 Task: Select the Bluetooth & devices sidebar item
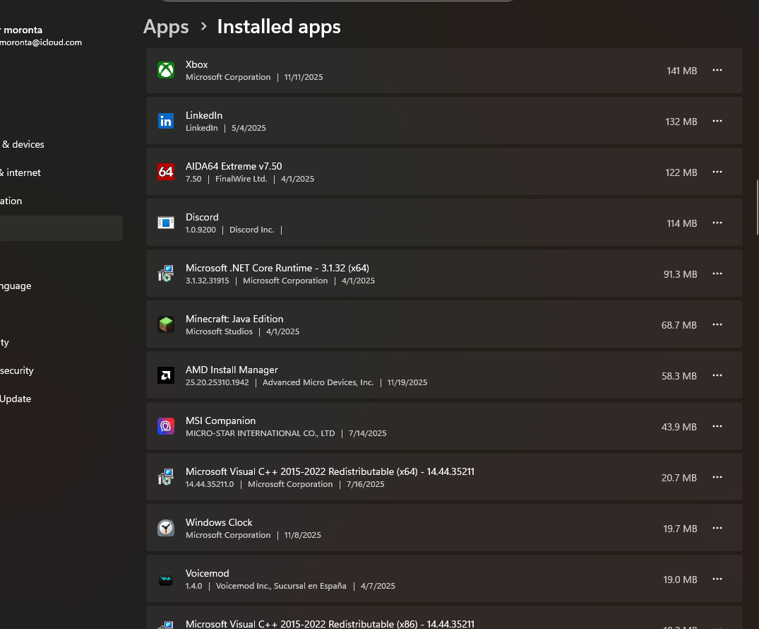23,144
